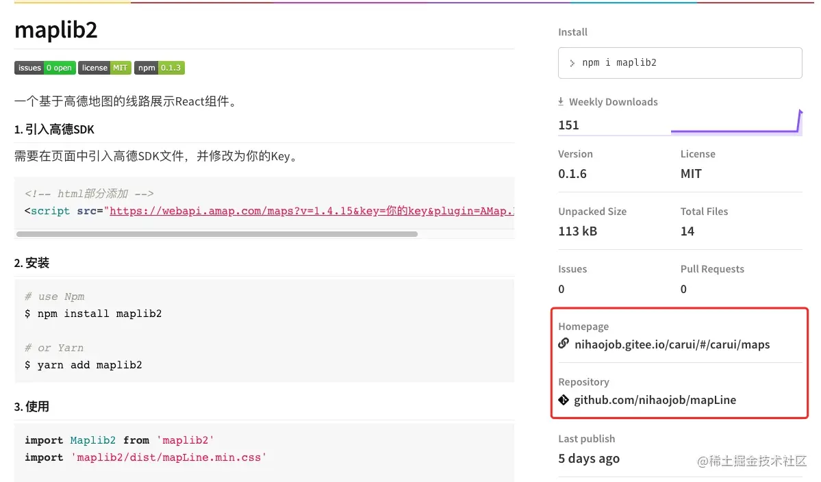This screenshot has height=482, width=821.
Task: Click the React组件 description paragraph
Action: coord(127,101)
